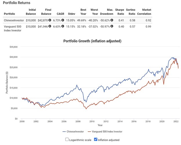Click info icon beside $41,946 final balance
This screenshot has height=145, width=181.
coord(50,26)
